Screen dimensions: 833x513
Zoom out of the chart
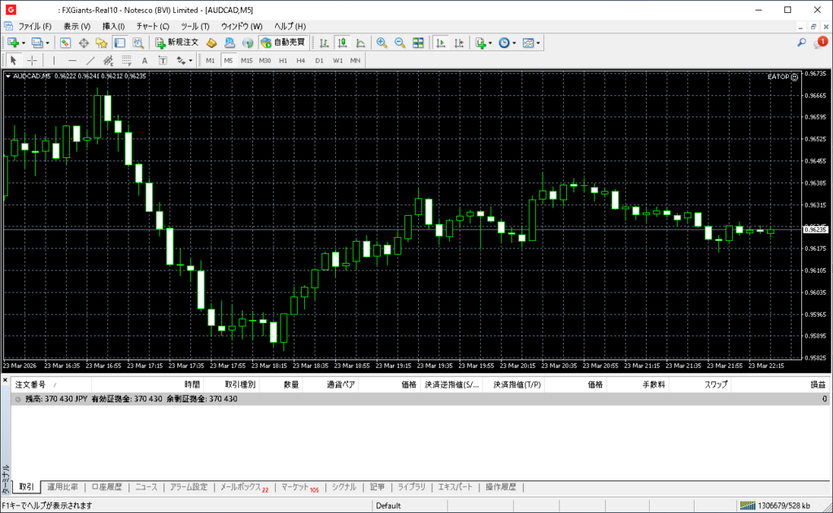tap(399, 42)
